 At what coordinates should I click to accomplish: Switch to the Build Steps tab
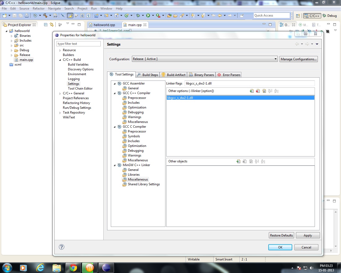(x=148, y=75)
